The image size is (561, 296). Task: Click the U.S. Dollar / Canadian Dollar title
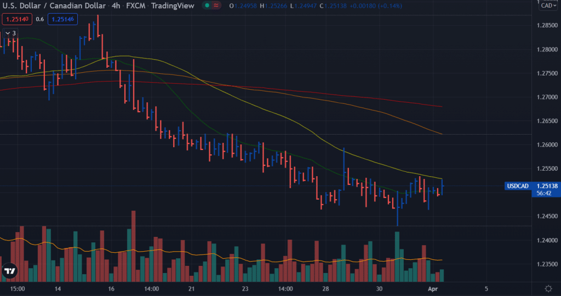54,5
